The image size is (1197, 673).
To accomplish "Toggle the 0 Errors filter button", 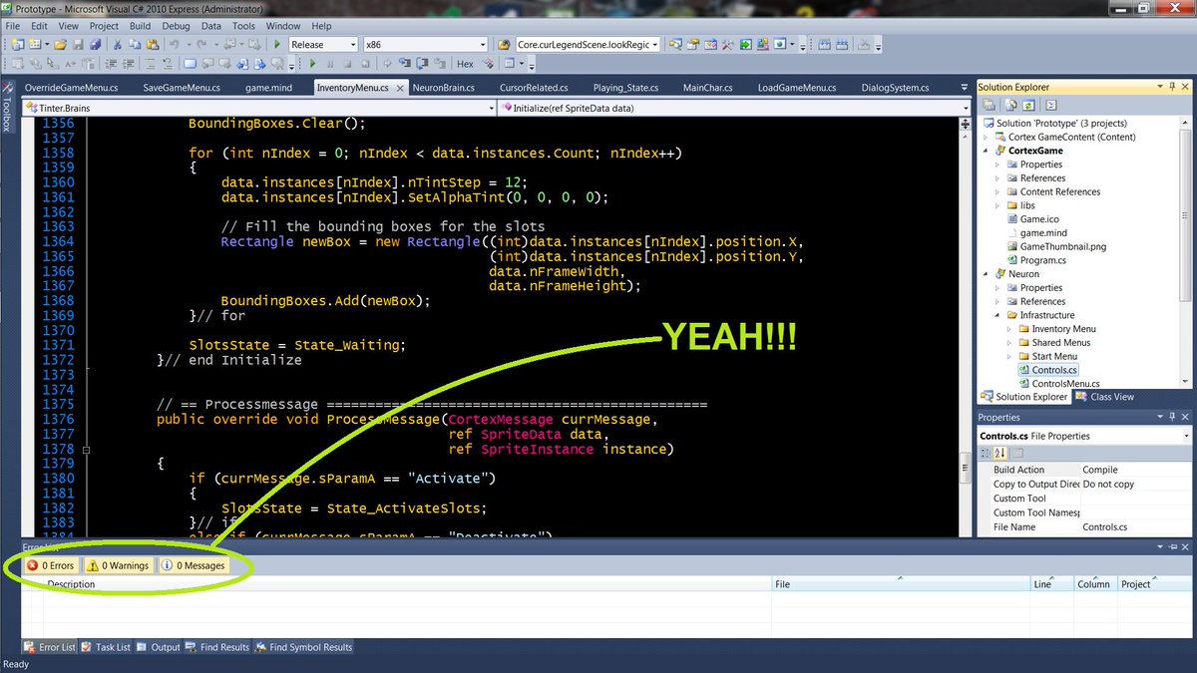I will (x=51, y=565).
